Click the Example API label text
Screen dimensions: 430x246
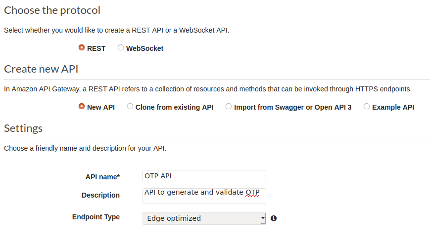point(393,107)
